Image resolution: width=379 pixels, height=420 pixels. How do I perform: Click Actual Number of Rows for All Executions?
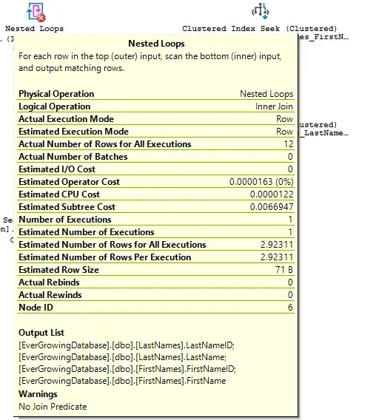click(156, 144)
